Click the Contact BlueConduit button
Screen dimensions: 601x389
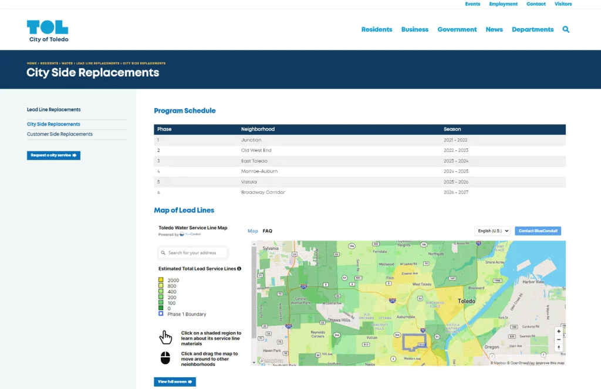click(538, 231)
